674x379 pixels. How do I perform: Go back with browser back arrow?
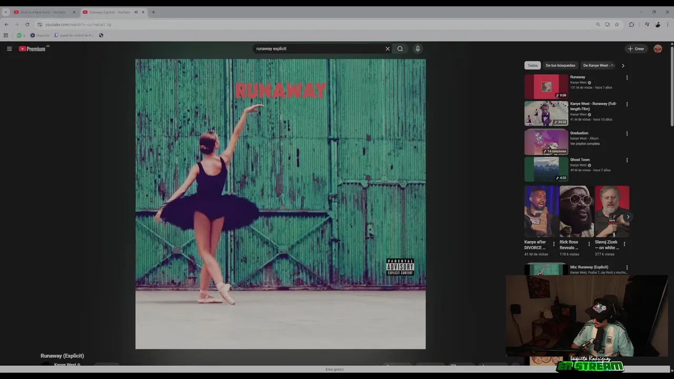(x=6, y=24)
